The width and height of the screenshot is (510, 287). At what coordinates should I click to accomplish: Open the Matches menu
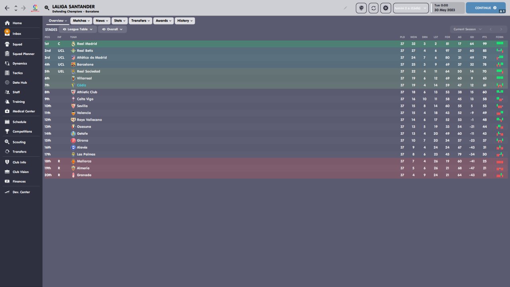point(81,21)
